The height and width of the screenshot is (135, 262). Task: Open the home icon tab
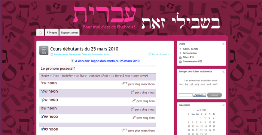click(40, 33)
